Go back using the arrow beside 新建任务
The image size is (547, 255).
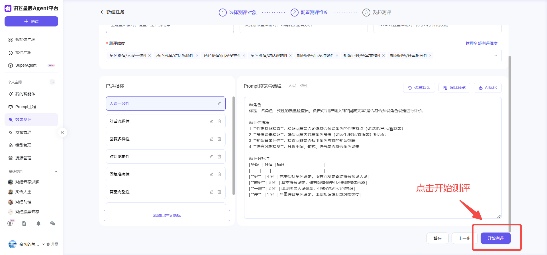click(x=102, y=12)
